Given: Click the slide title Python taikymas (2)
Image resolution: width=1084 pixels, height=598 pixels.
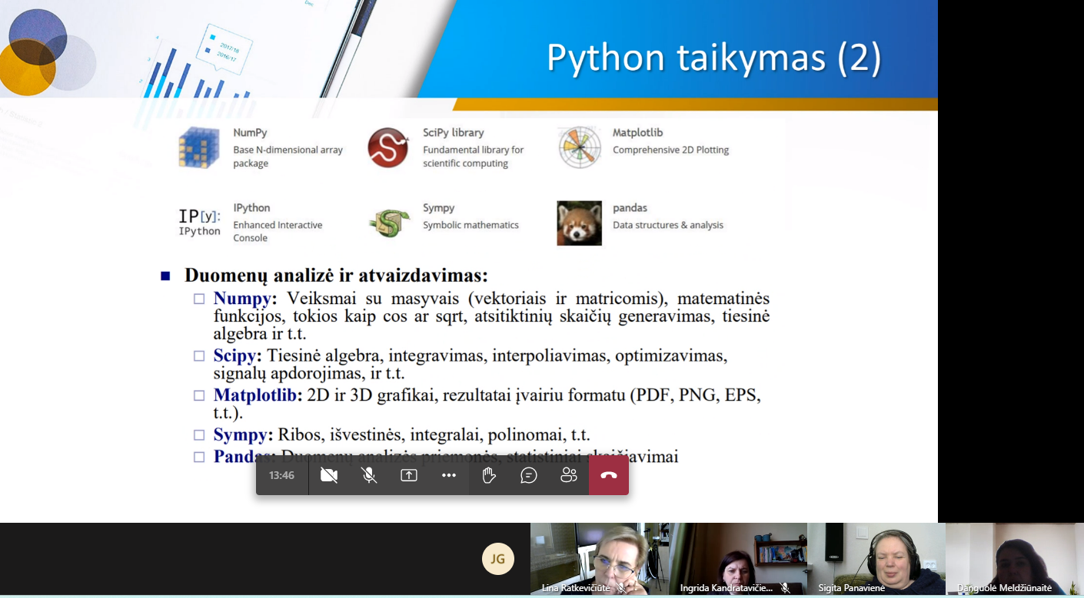Looking at the screenshot, I should tap(714, 58).
